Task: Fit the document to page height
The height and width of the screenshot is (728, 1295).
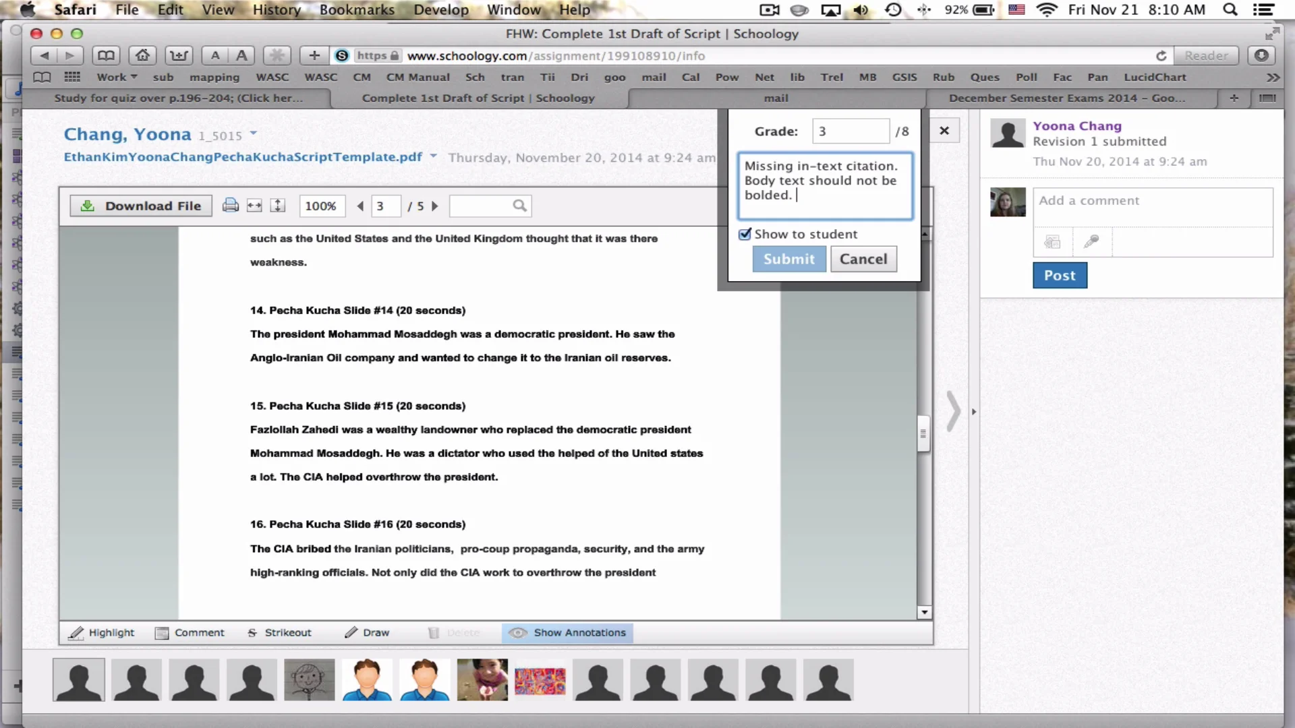Action: point(277,206)
